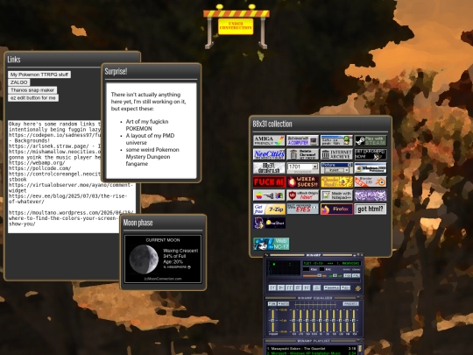Click the Blender badge
The width and height of the screenshot is (473, 355).
click(x=371, y=181)
